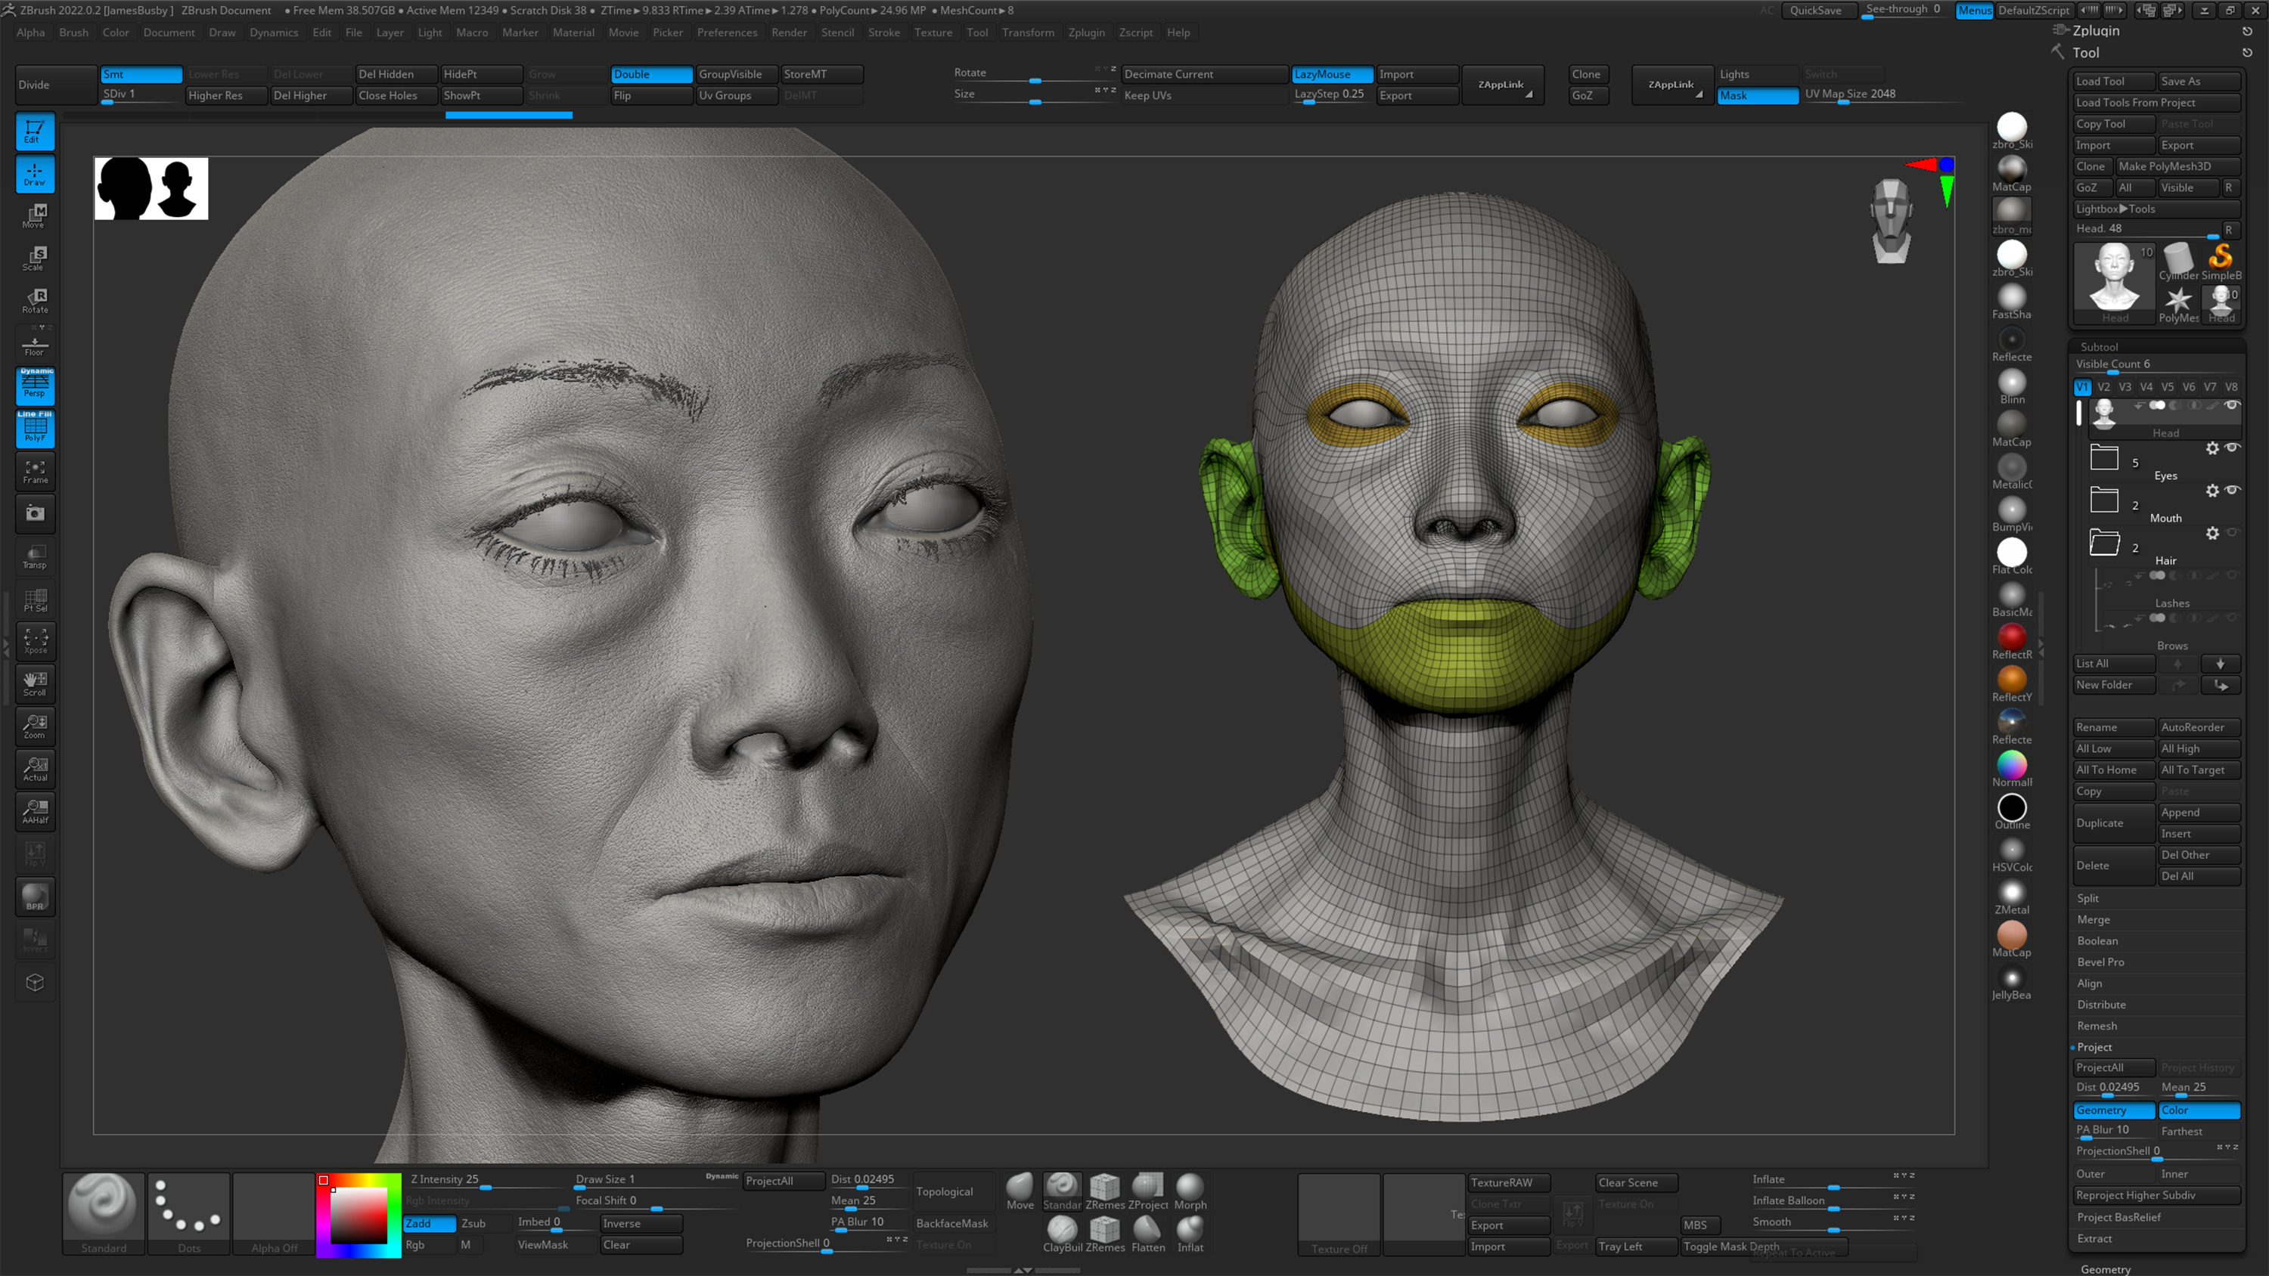Viewport: 2269px width, 1276px height.
Task: Expand the Eyes subtool folder
Action: (x=2104, y=458)
